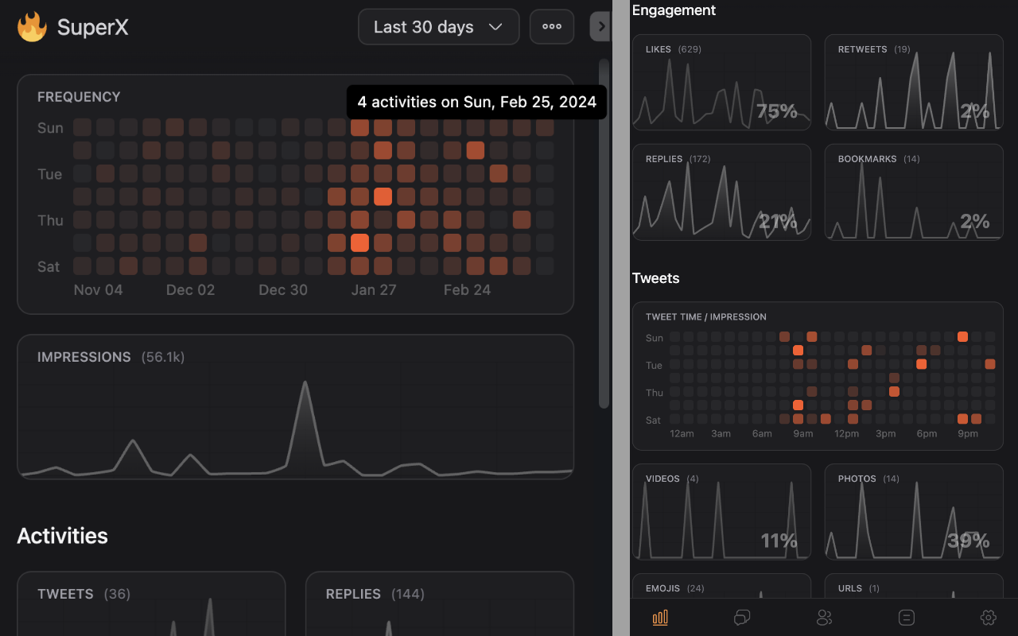Open the RETWEETS engagement card
Image resolution: width=1018 pixels, height=636 pixels.
[913, 82]
